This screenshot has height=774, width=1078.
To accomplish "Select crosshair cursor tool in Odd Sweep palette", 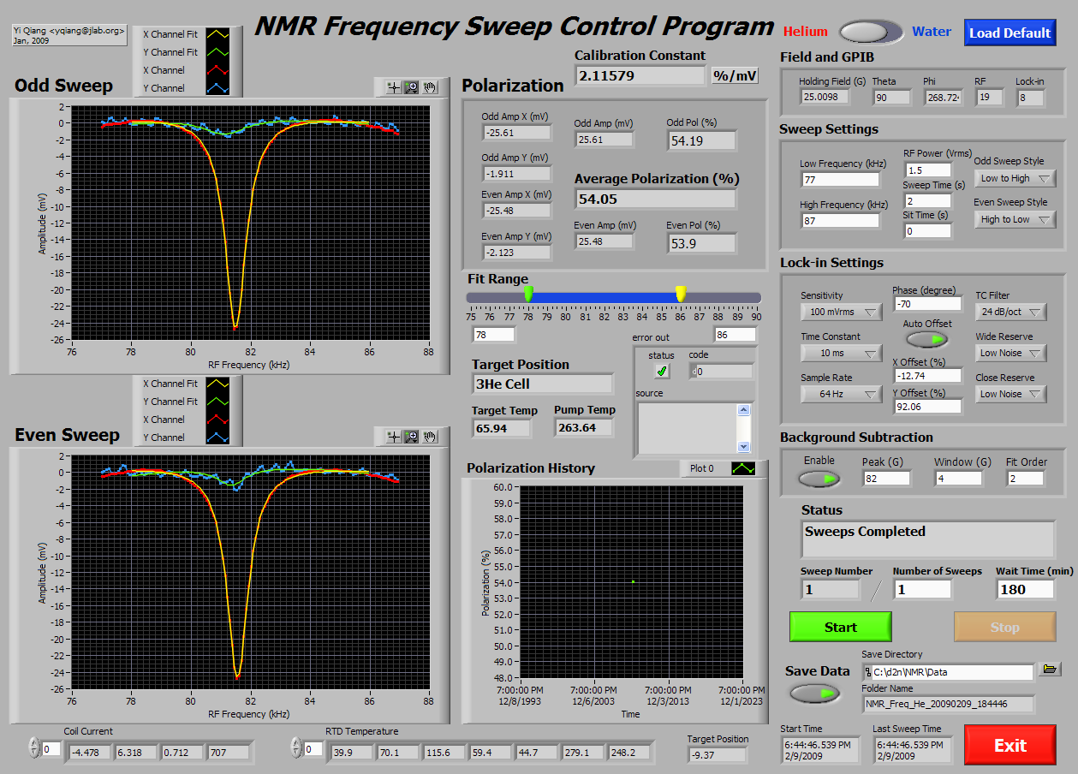I will [x=393, y=86].
